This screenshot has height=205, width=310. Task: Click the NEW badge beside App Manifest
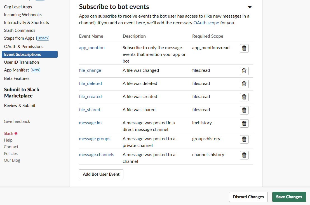click(x=36, y=70)
